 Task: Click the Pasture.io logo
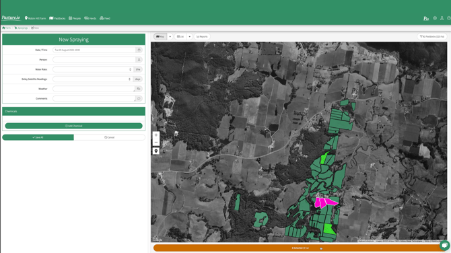pyautogui.click(x=11, y=17)
